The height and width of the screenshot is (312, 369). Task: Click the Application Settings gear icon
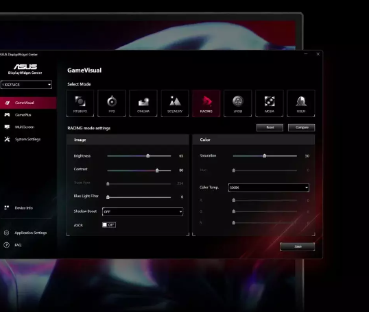(7, 233)
